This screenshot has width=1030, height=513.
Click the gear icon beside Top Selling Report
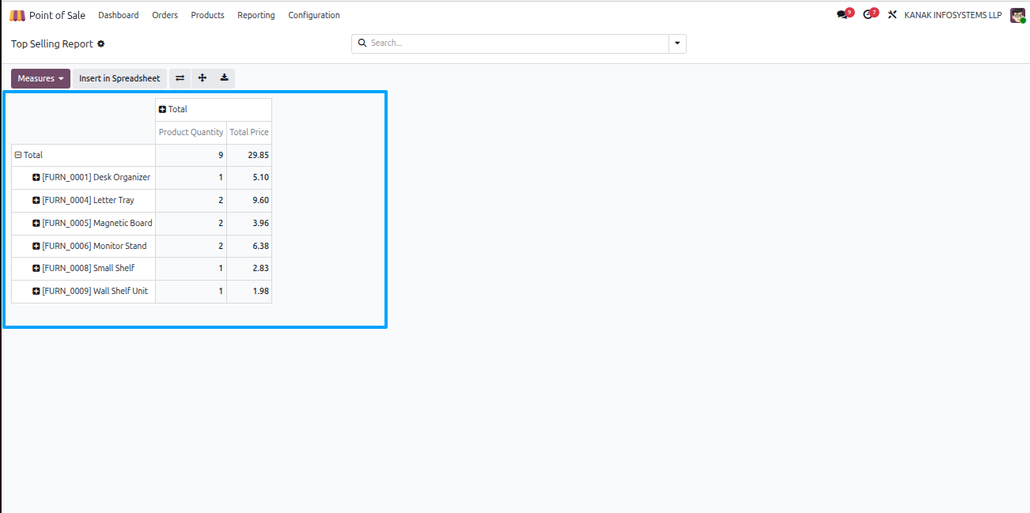pos(100,44)
